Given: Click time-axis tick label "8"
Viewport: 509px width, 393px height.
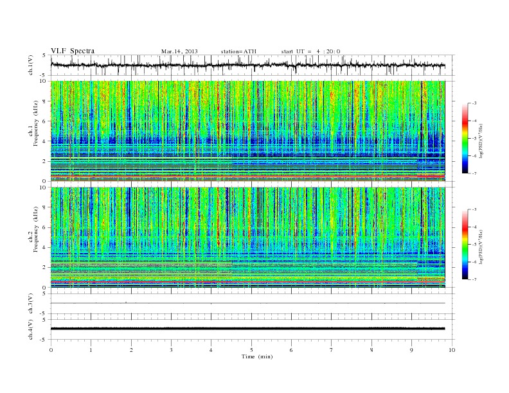Looking at the screenshot, I should [x=371, y=350].
